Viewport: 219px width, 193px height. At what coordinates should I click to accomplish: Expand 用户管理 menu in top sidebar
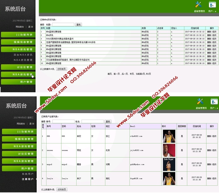pos(18,82)
